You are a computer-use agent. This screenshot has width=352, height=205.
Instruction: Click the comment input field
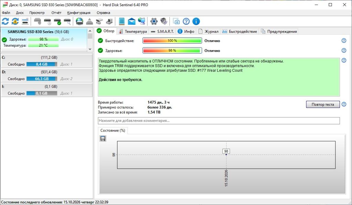click(219, 121)
